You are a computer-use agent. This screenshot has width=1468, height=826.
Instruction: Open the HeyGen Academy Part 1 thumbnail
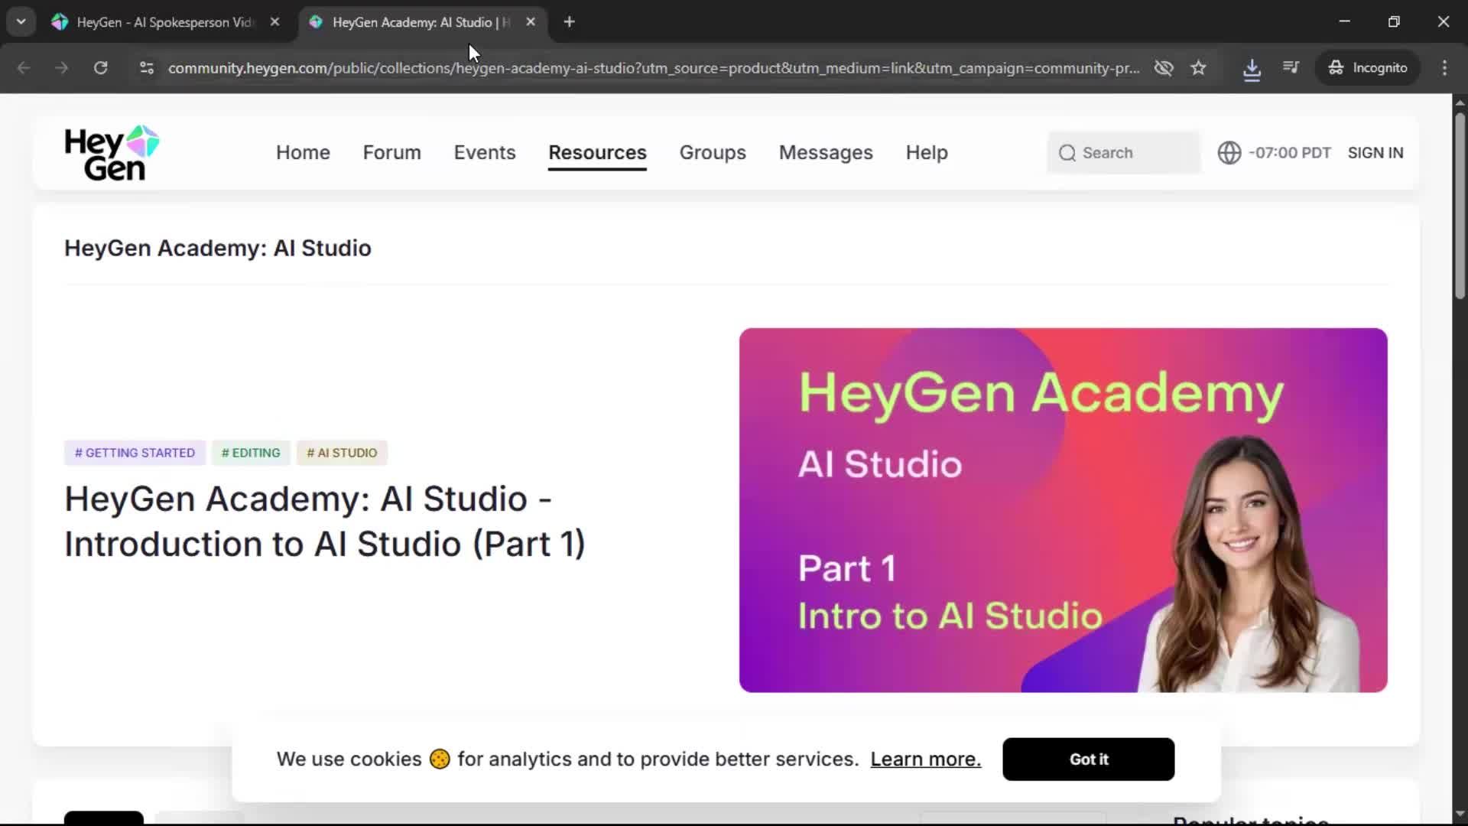[1063, 510]
